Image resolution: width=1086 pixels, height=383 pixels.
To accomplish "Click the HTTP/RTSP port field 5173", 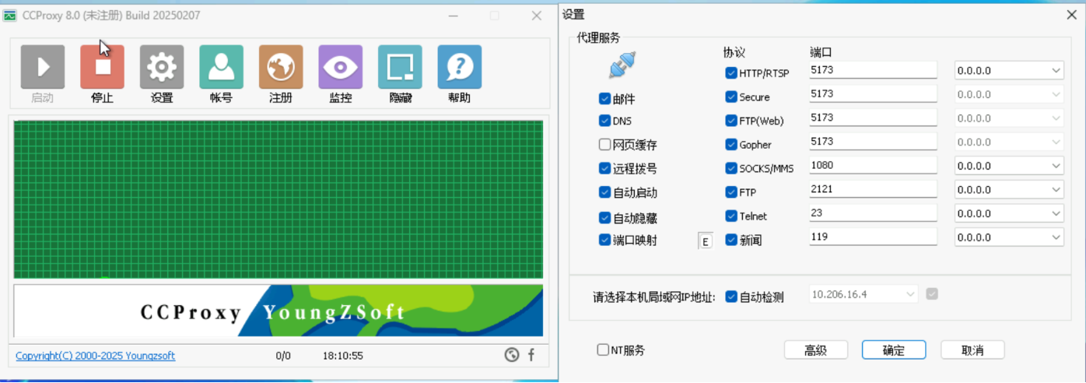I will click(873, 70).
